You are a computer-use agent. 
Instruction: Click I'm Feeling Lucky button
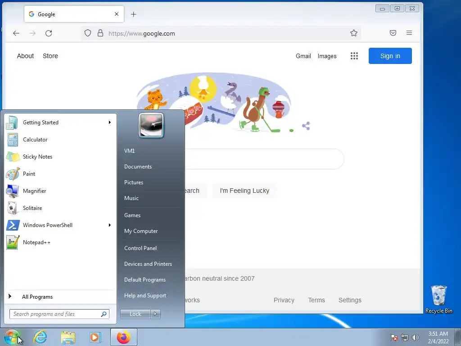tap(244, 191)
